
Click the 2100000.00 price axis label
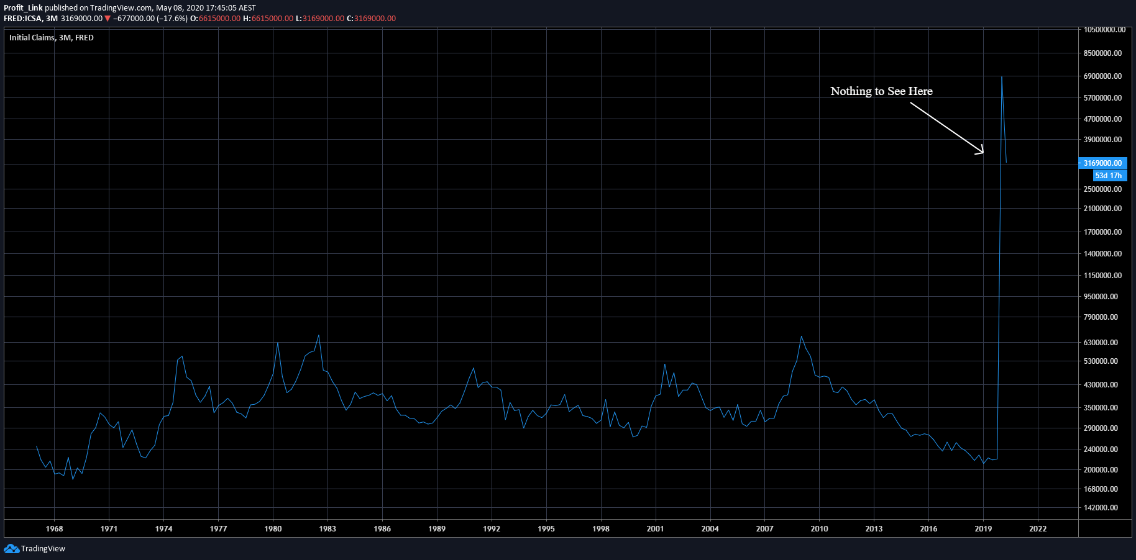click(x=1102, y=208)
